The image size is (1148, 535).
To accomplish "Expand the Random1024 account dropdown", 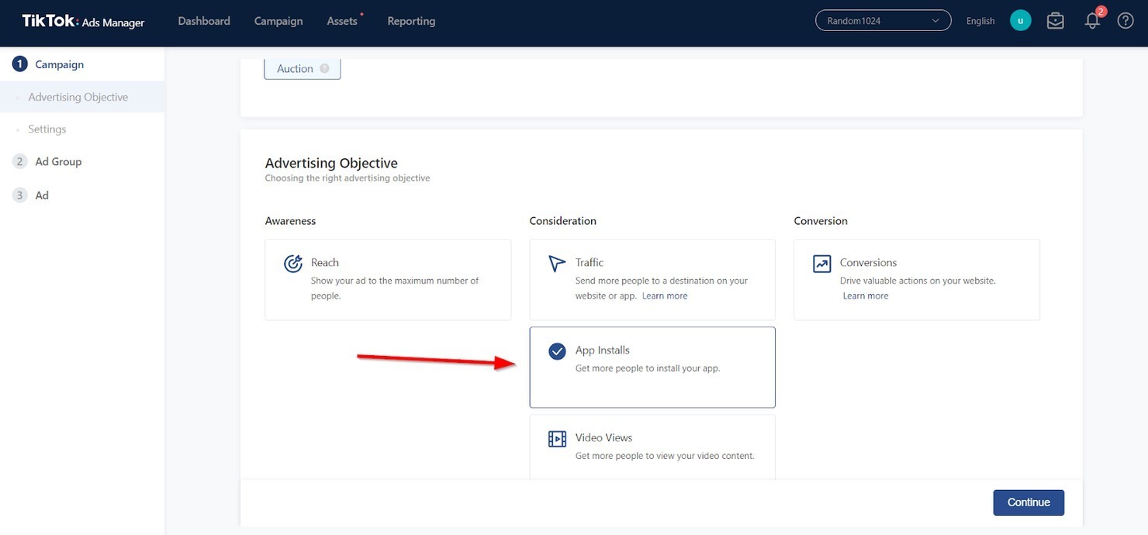I will [x=883, y=21].
